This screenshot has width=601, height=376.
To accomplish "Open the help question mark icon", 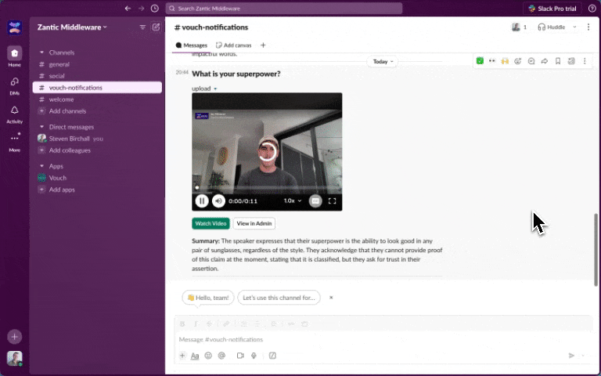I will 592,9.
